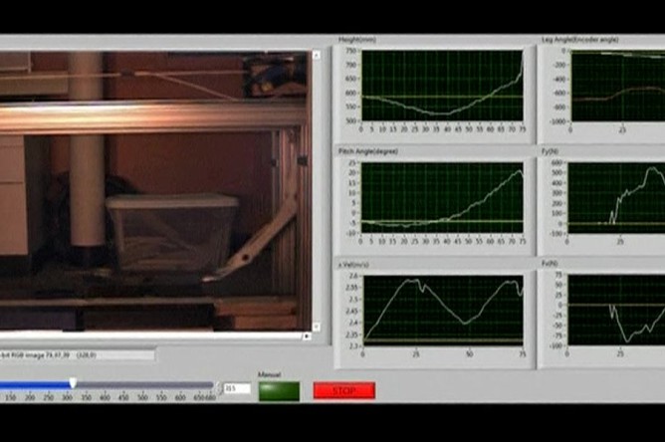
Task: Click stepper arrows left of numeric field
Action: 221,388
